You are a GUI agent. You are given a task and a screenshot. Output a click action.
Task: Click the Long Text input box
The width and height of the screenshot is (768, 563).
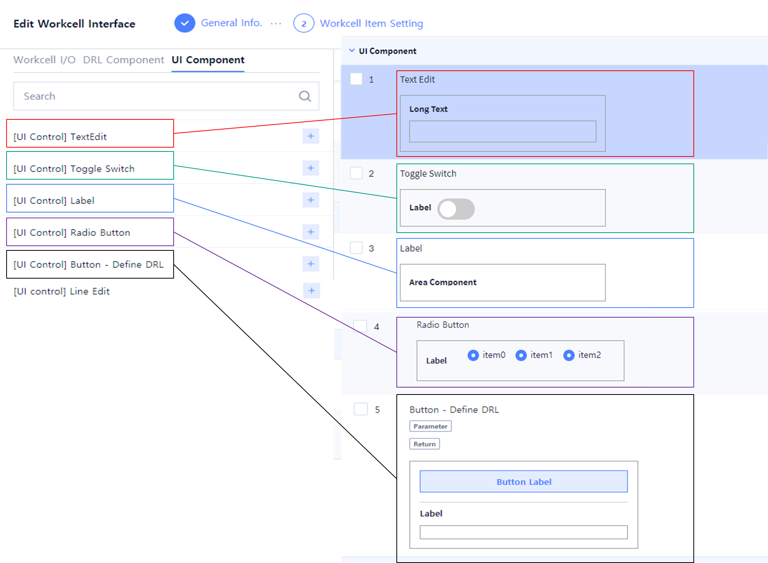tap(502, 132)
